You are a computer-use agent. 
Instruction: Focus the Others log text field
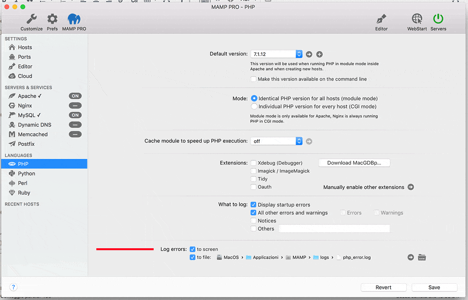coord(335,229)
